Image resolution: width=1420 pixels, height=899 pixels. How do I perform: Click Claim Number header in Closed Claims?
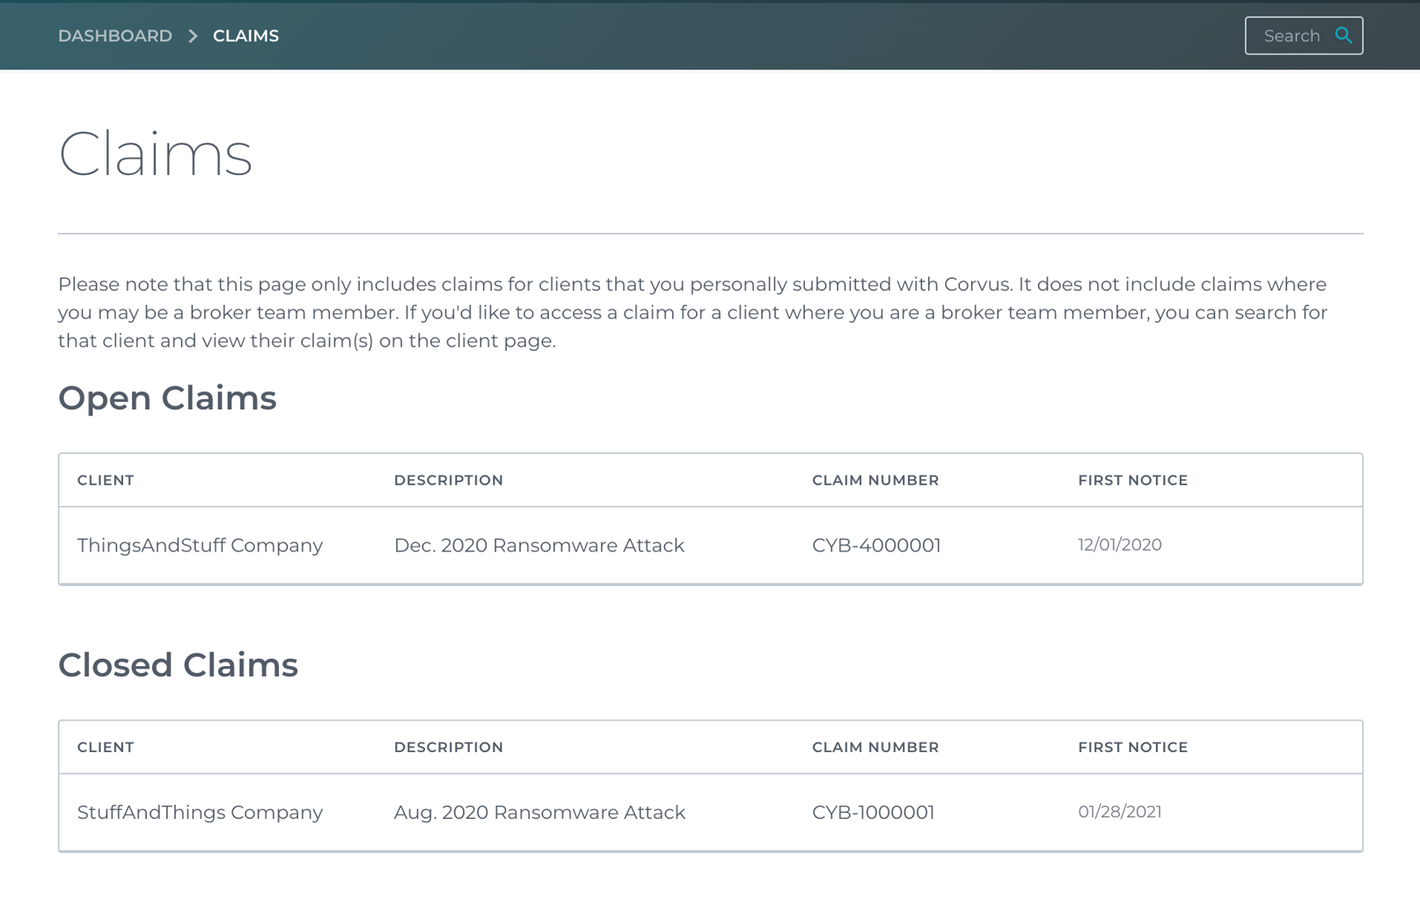click(x=875, y=747)
